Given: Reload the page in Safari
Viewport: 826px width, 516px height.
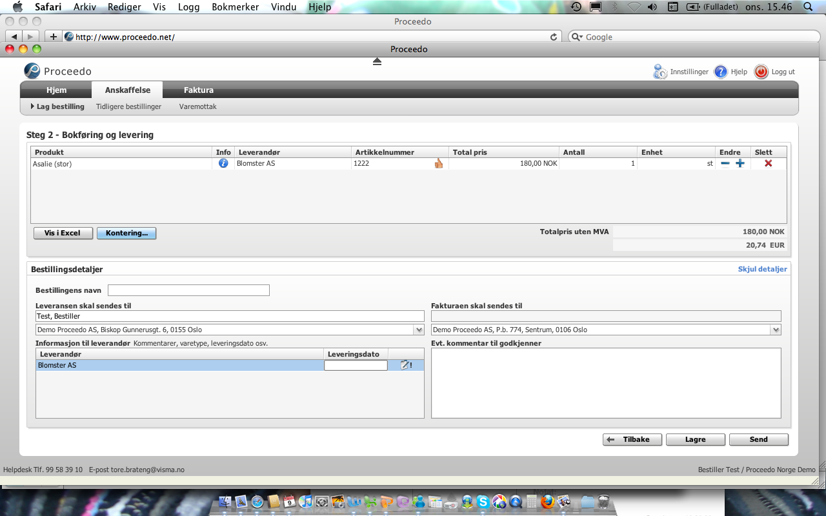Looking at the screenshot, I should click(x=554, y=37).
